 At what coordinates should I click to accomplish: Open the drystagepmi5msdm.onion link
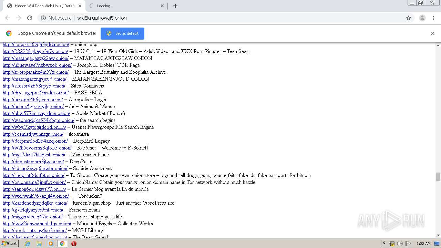[36, 93]
